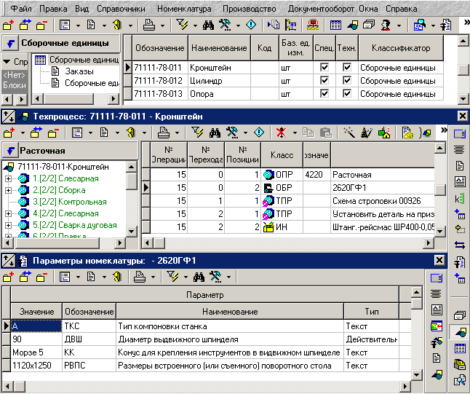Click the red X delete icon in Техпроцесс toolbar
The width and height of the screenshot is (470, 394).
(280, 133)
